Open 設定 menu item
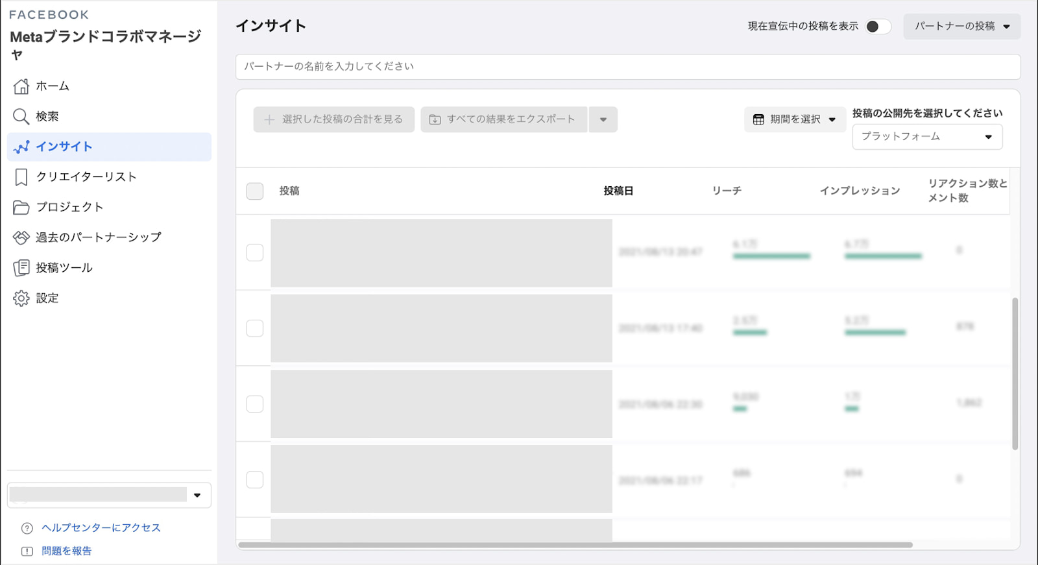Viewport: 1038px width, 565px height. 109,298
